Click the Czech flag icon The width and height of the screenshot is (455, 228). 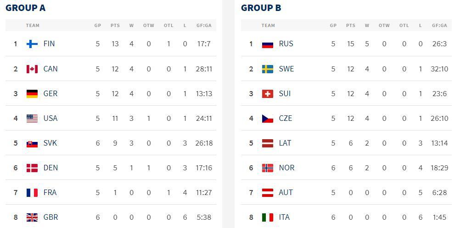click(267, 118)
